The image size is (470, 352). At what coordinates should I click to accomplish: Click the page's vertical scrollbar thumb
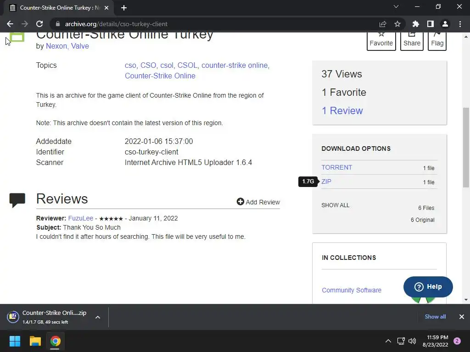click(x=466, y=148)
